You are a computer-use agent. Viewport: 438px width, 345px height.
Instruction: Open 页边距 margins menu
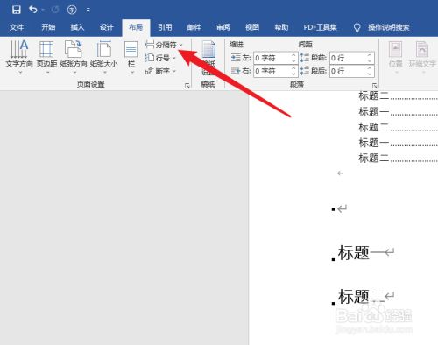(x=46, y=57)
